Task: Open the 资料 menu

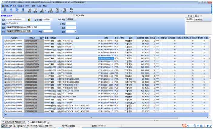Action: click(x=27, y=5)
